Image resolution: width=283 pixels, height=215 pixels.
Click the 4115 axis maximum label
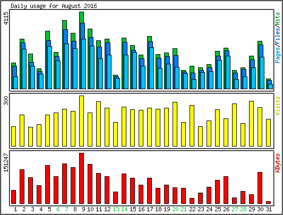(6, 18)
